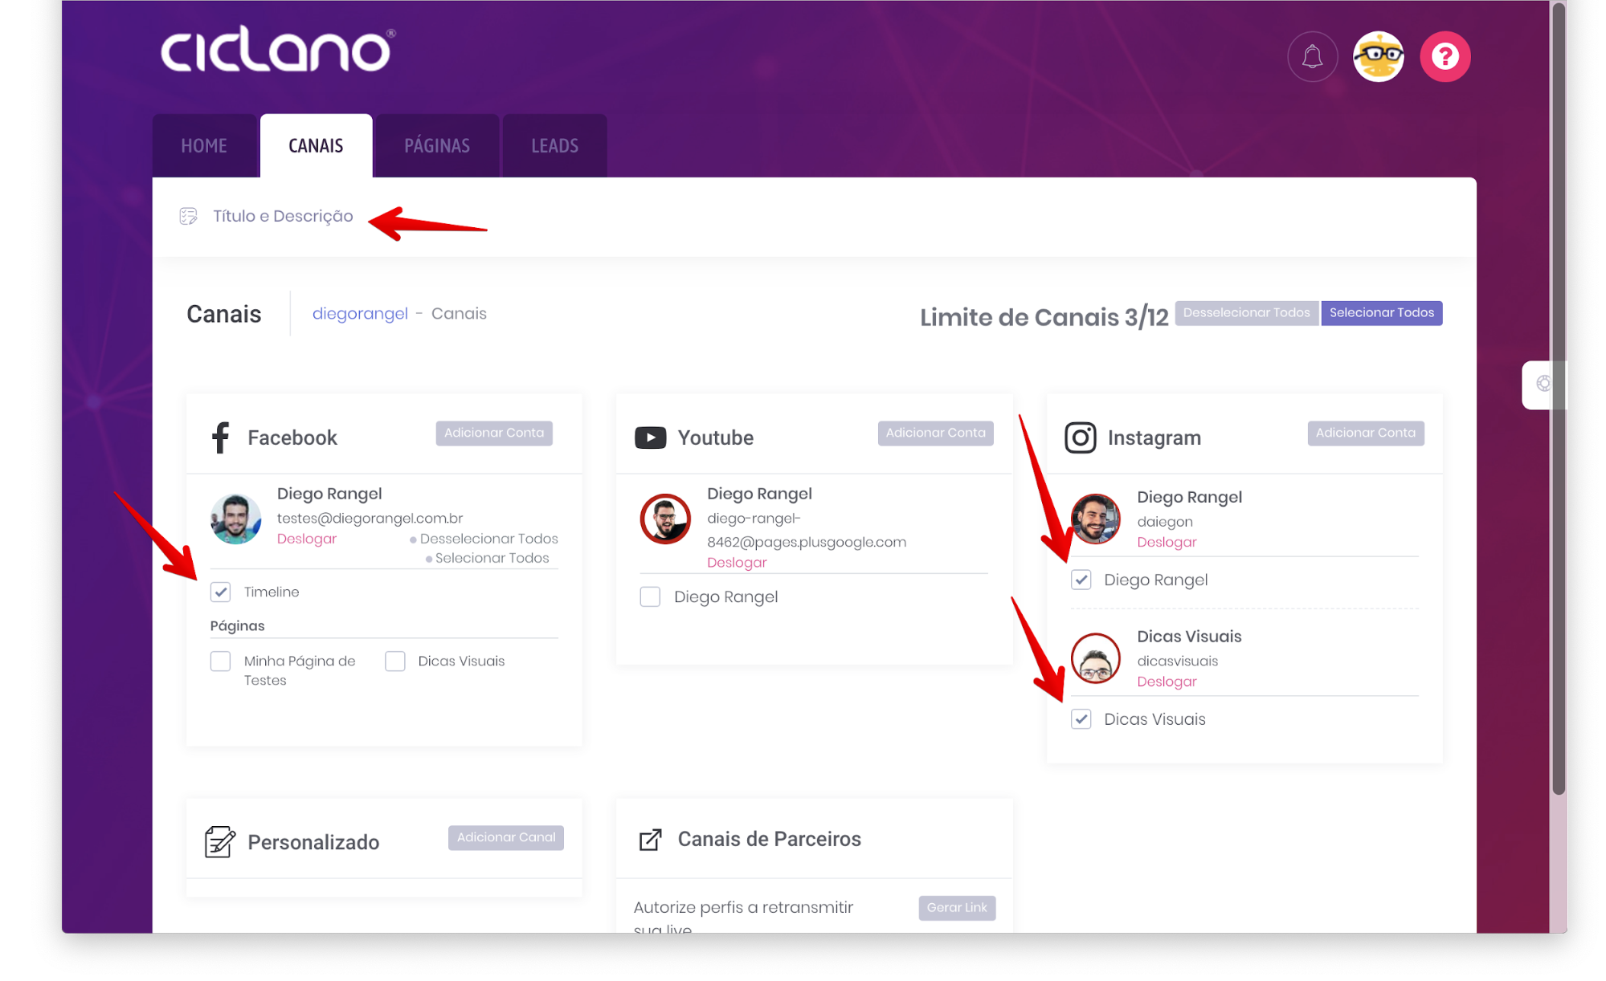Click the Título e Descrição icon

(189, 216)
